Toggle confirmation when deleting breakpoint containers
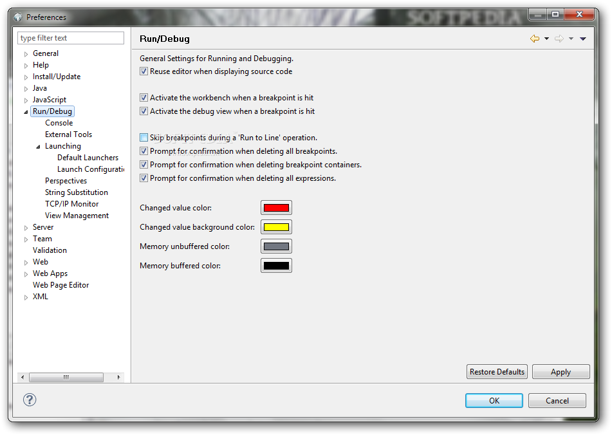The image size is (612, 435). pyautogui.click(x=144, y=165)
